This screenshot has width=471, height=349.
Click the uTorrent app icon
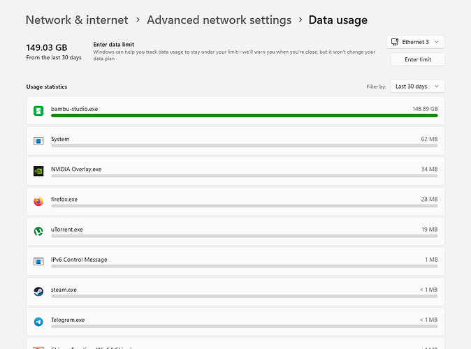38,231
